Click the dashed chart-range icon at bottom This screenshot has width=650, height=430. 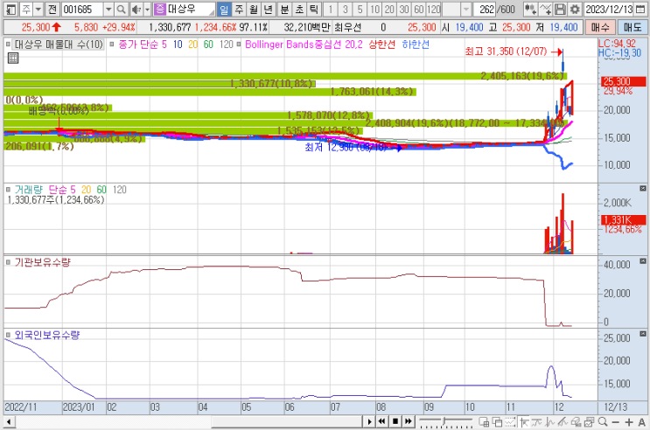[x=510, y=422]
